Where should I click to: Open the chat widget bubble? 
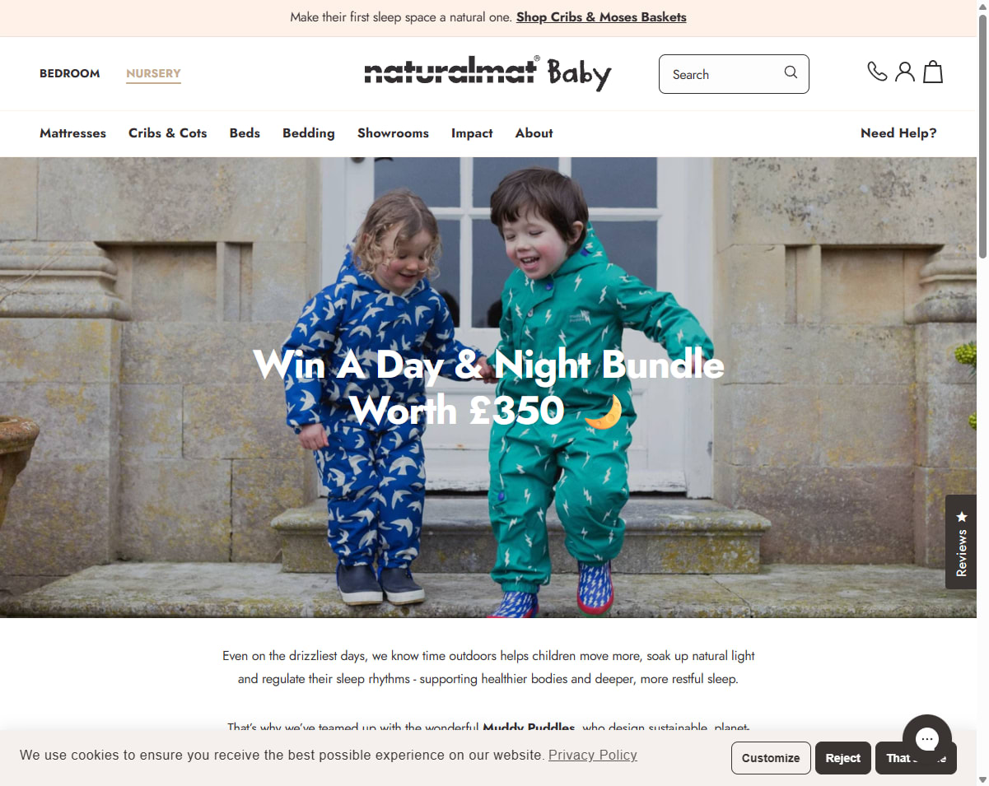tap(927, 739)
